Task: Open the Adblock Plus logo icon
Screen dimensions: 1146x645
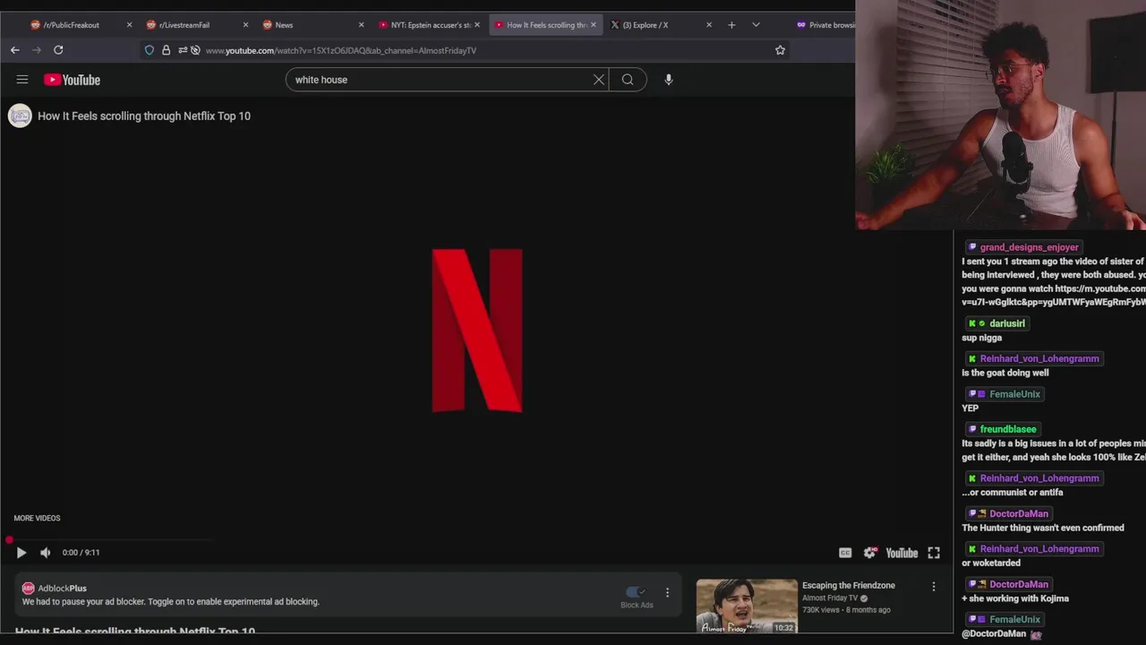Action: (x=28, y=589)
